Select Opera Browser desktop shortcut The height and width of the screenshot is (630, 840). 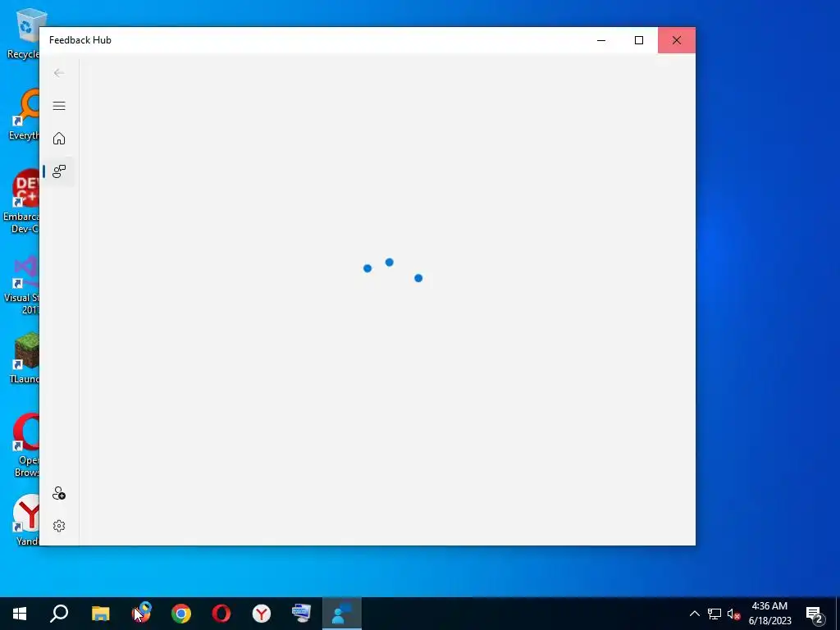25,445
